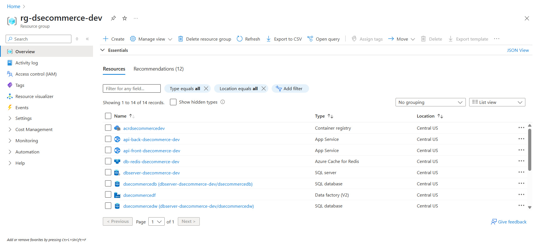This screenshot has width=538, height=243.
Task: Check the select-all checkbox in Name header
Action: pyautogui.click(x=108, y=116)
